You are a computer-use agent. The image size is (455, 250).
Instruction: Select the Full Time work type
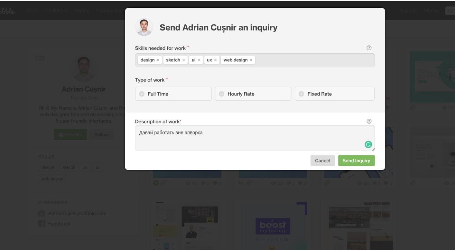click(173, 94)
